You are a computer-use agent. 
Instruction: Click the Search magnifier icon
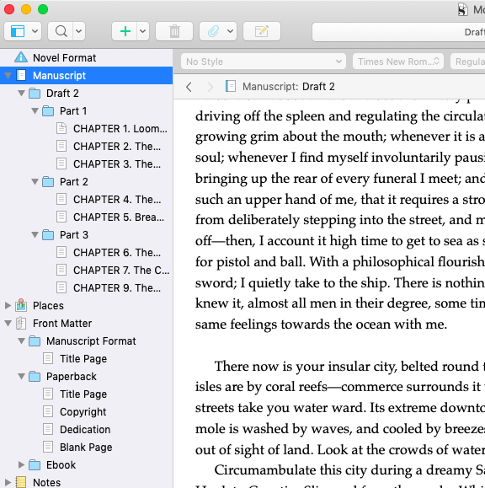point(61,31)
